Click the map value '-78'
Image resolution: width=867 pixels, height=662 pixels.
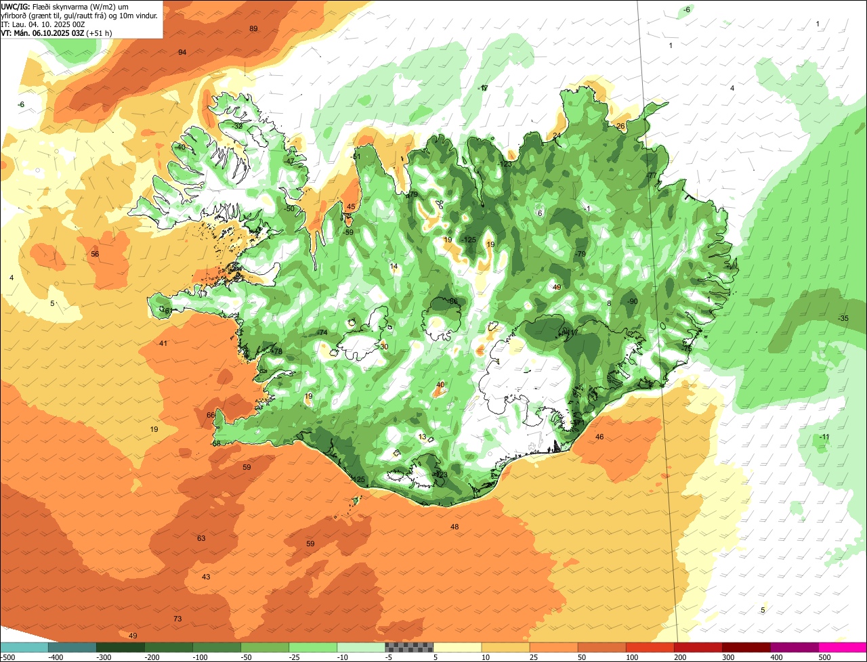[x=276, y=351]
